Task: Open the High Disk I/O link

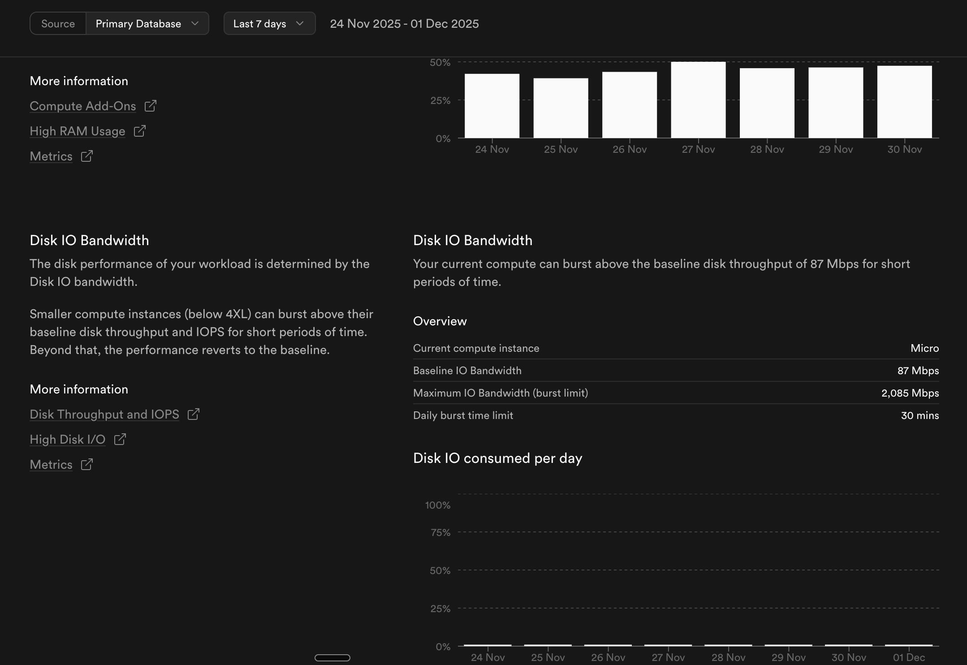Action: (x=68, y=440)
